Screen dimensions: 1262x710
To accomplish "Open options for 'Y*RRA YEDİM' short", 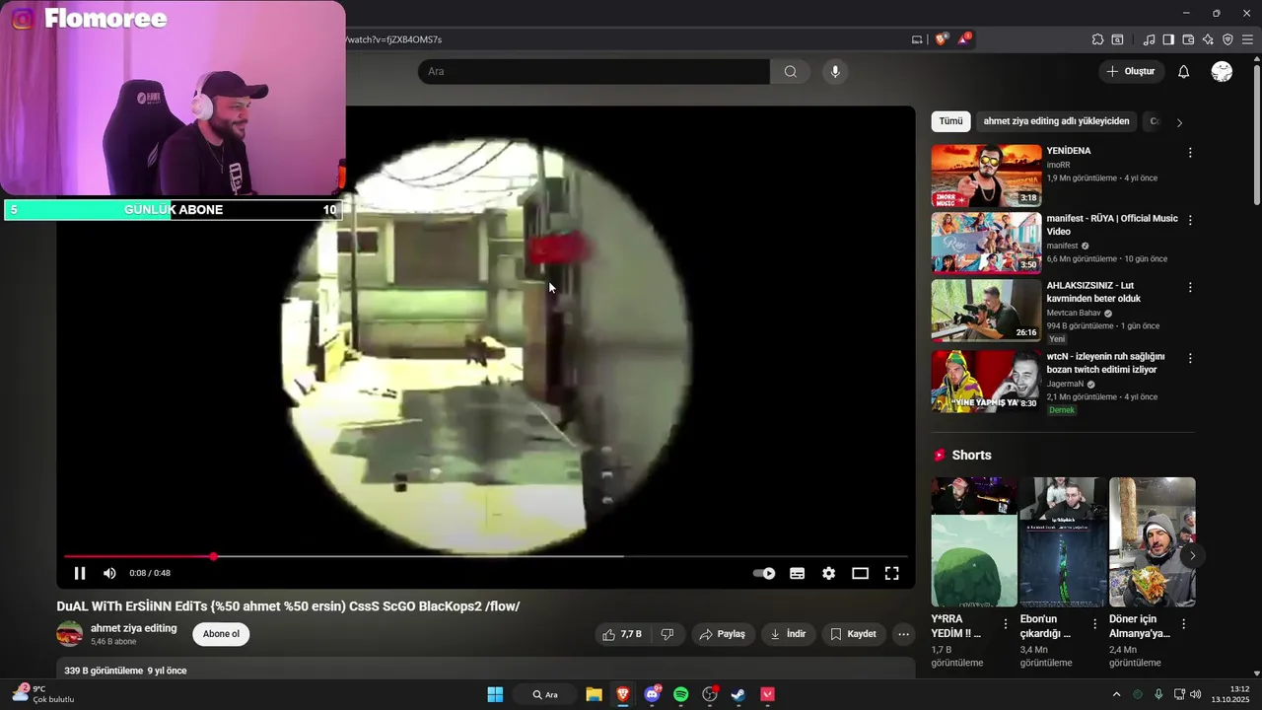I will pyautogui.click(x=1006, y=624).
